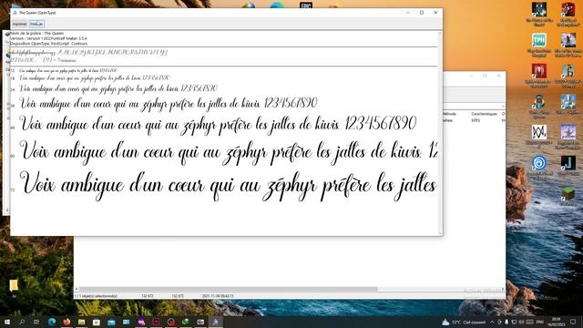The width and height of the screenshot is (583, 328).
Task: Open the Windows Start menu
Action: click(6, 322)
